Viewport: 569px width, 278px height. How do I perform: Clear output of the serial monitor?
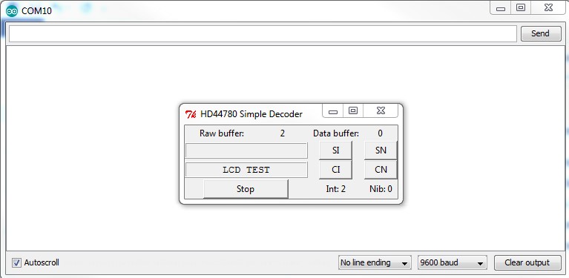coord(527,262)
